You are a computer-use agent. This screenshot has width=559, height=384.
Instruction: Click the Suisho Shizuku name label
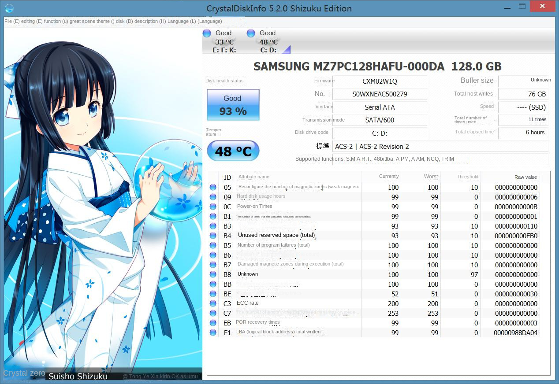click(x=78, y=376)
